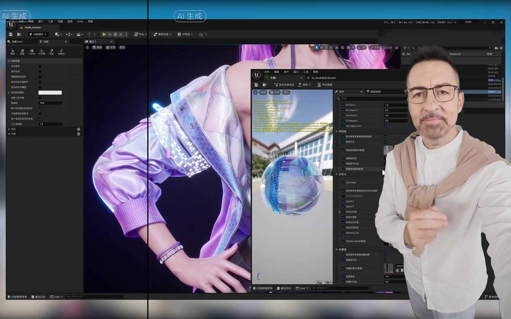The width and height of the screenshot is (511, 319).
Task: Collapse the 金属度 metallic section
Action: (x=337, y=250)
